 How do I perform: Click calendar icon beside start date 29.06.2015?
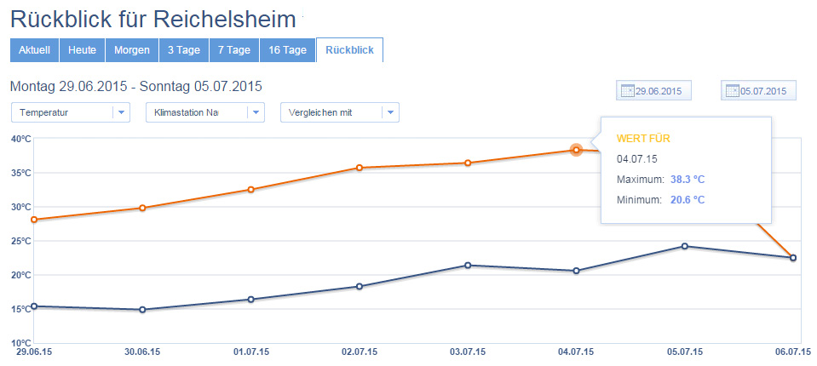point(627,91)
